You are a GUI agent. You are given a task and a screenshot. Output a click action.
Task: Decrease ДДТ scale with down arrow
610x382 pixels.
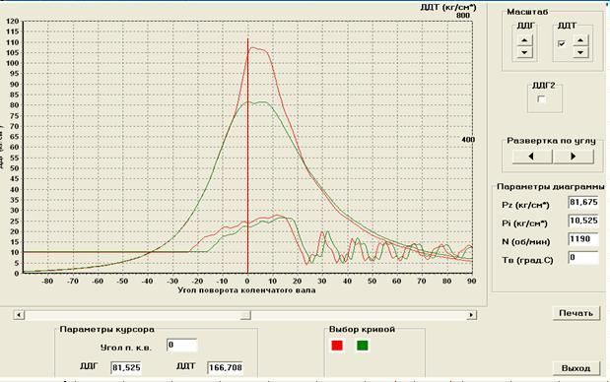pyautogui.click(x=580, y=52)
